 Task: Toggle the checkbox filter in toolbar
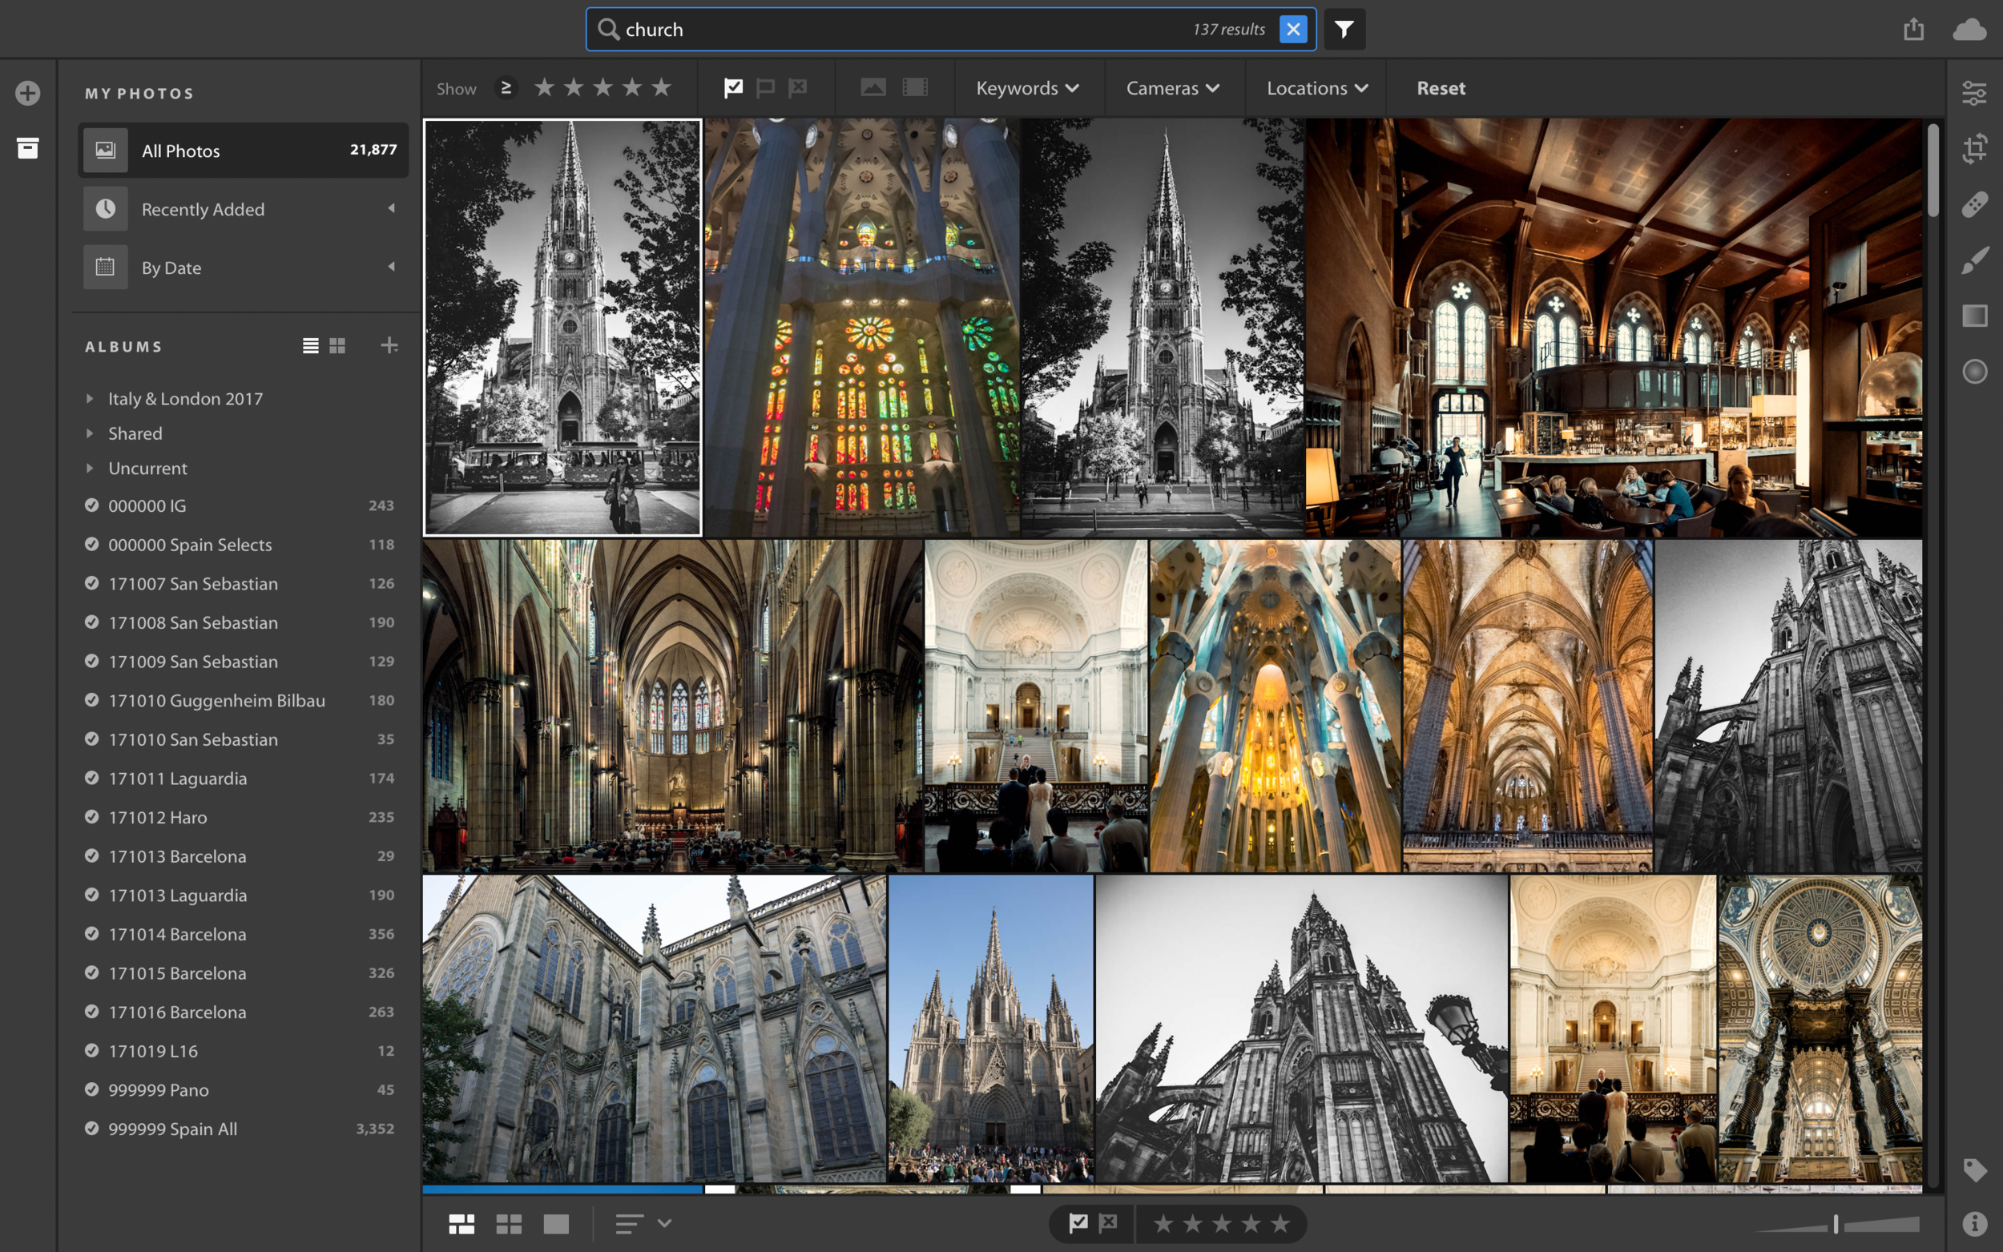731,88
